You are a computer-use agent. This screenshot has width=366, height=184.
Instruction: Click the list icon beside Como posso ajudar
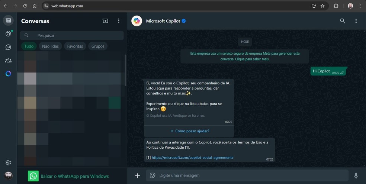point(172,131)
